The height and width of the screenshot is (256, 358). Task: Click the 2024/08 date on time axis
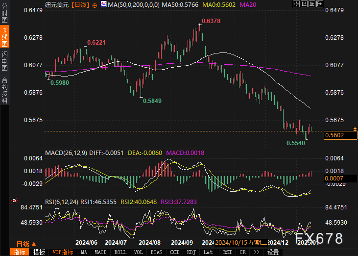tap(149, 243)
